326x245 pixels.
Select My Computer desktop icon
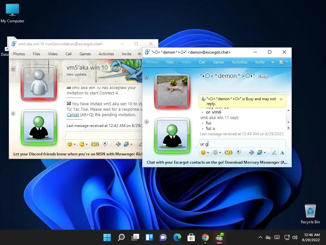click(12, 13)
